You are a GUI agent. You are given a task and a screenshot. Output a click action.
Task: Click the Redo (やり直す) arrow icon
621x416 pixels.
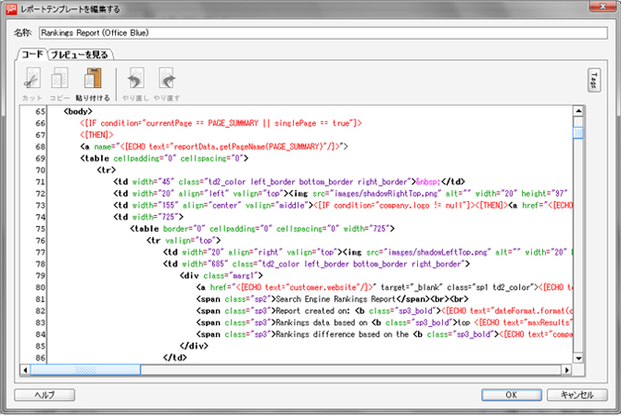pos(167,79)
